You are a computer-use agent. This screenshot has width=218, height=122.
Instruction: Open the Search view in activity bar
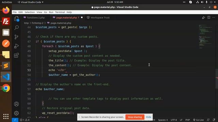tap(16, 27)
